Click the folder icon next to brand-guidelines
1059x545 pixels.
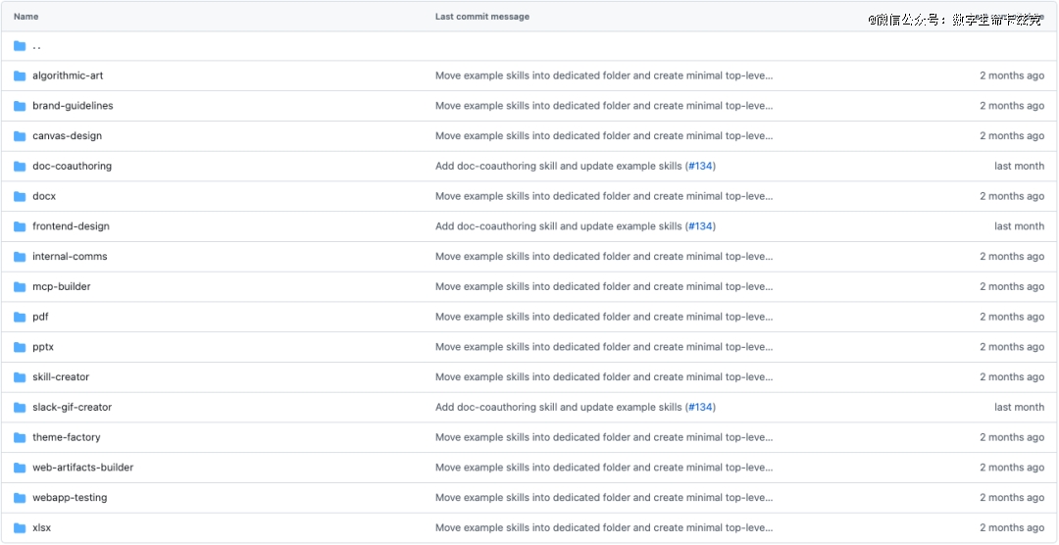20,106
